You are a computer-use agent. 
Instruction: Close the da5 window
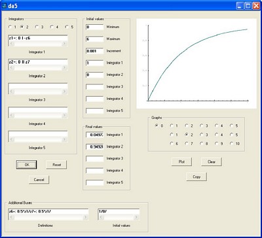[x=255, y=6]
